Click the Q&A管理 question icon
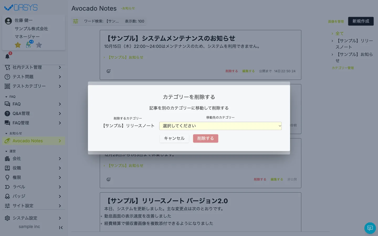 point(7,114)
